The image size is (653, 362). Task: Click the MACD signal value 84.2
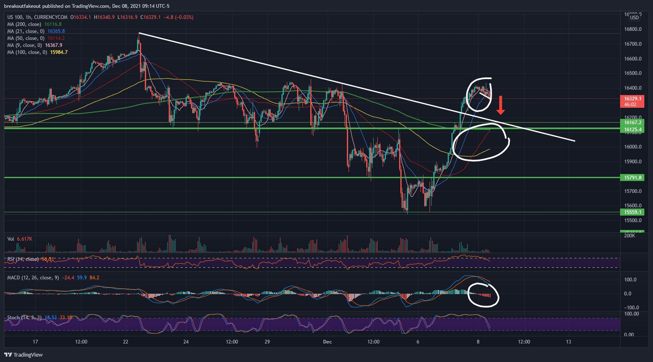[94, 278]
